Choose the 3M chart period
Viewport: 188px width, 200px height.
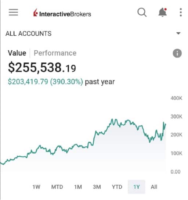point(97,187)
